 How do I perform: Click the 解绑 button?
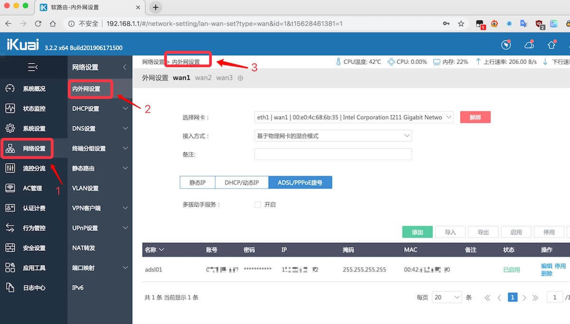pos(475,117)
